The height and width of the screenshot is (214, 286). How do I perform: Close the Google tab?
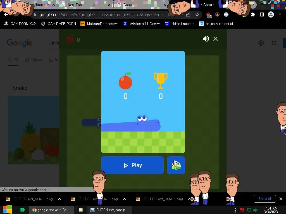click(x=165, y=5)
